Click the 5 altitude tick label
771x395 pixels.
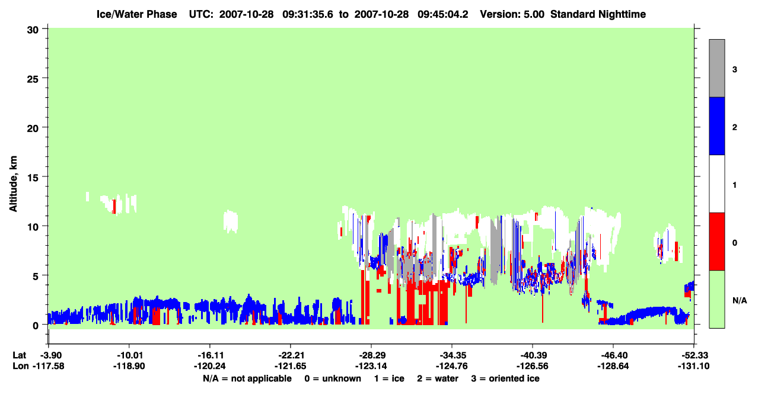(x=36, y=275)
